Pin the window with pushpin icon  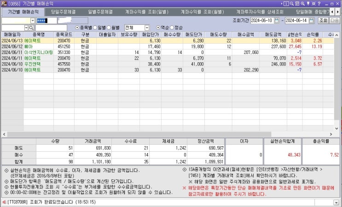[308, 4]
